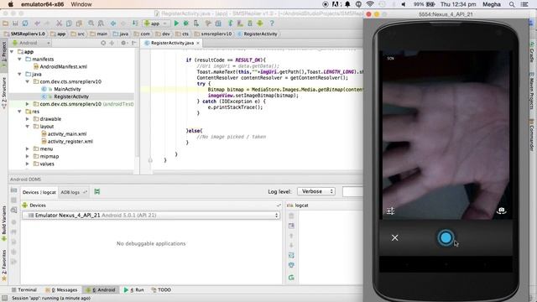Expand the mipmap folder
537x302 pixels.
point(28,157)
